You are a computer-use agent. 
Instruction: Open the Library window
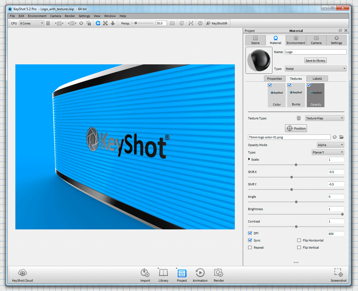[x=164, y=275]
